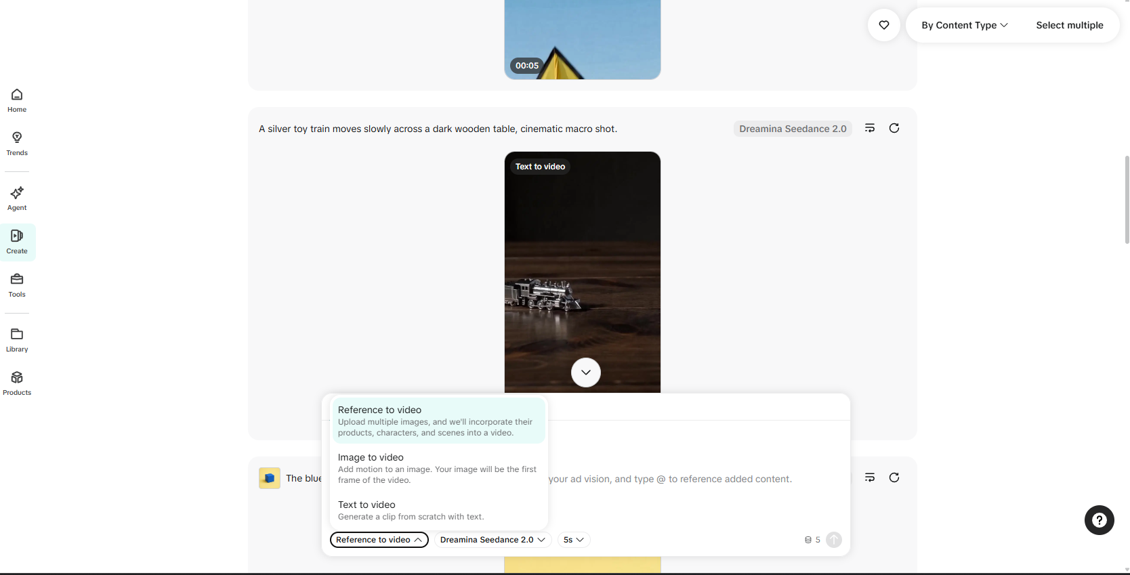Open the Library section
This screenshot has width=1130, height=575.
pos(17,340)
